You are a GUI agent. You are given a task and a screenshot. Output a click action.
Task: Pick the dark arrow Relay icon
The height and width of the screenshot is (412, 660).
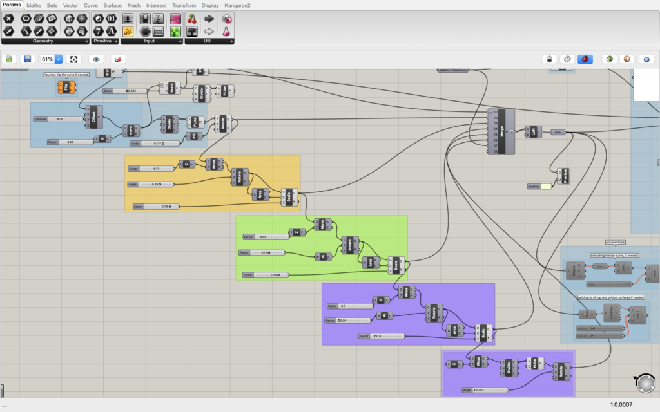pos(209,19)
